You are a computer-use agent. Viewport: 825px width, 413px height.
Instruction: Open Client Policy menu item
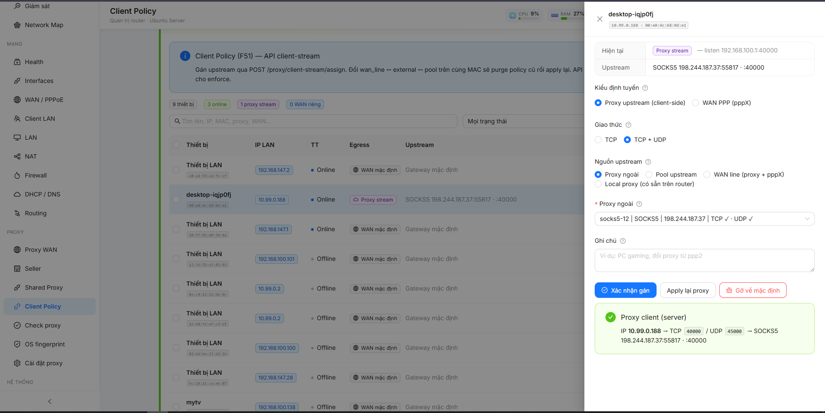(49, 306)
